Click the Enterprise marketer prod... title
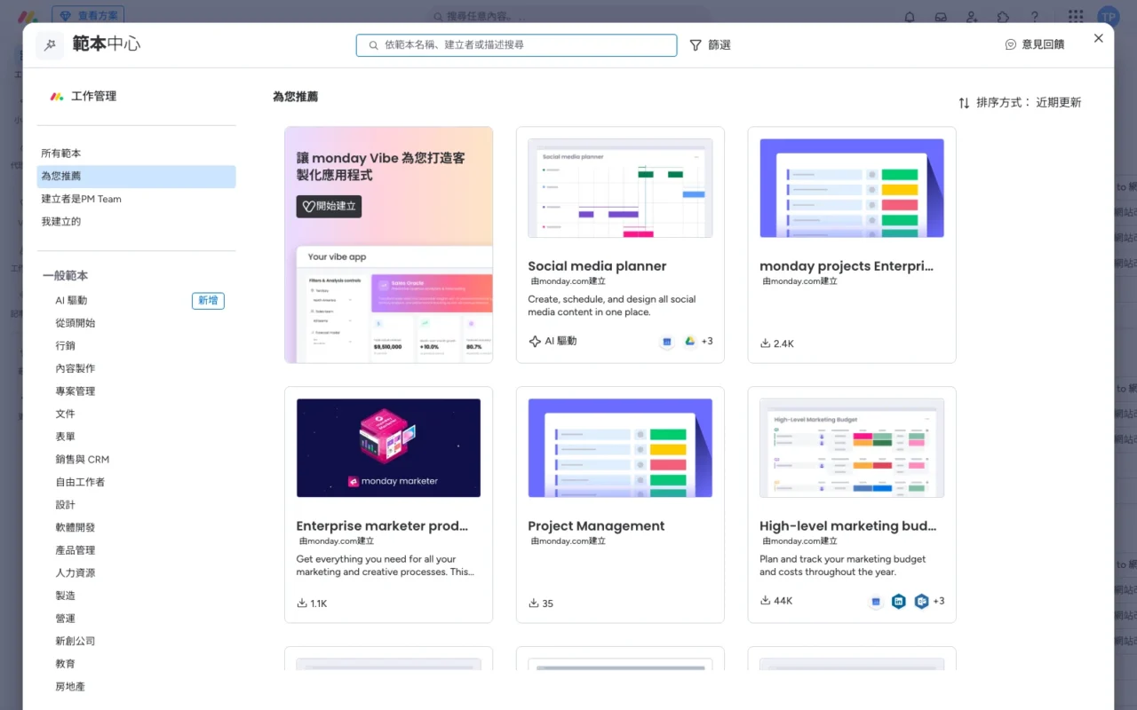The height and width of the screenshot is (710, 1137). tap(382, 526)
